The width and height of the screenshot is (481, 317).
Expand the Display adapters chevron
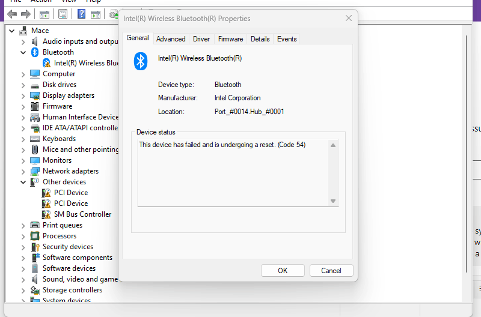pos(23,96)
